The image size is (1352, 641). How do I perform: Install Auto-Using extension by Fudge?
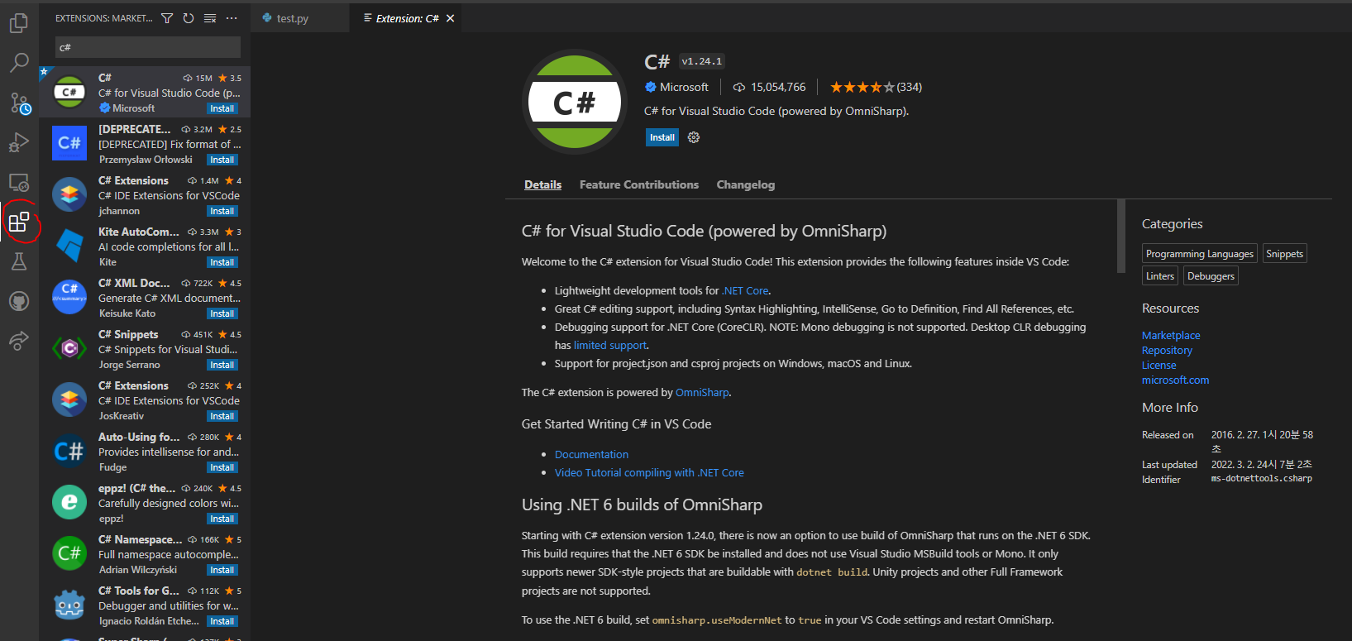point(222,467)
